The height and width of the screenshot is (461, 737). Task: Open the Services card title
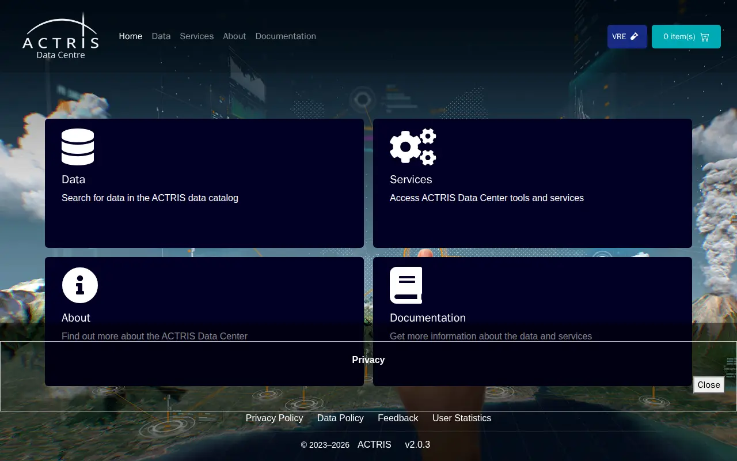click(411, 179)
